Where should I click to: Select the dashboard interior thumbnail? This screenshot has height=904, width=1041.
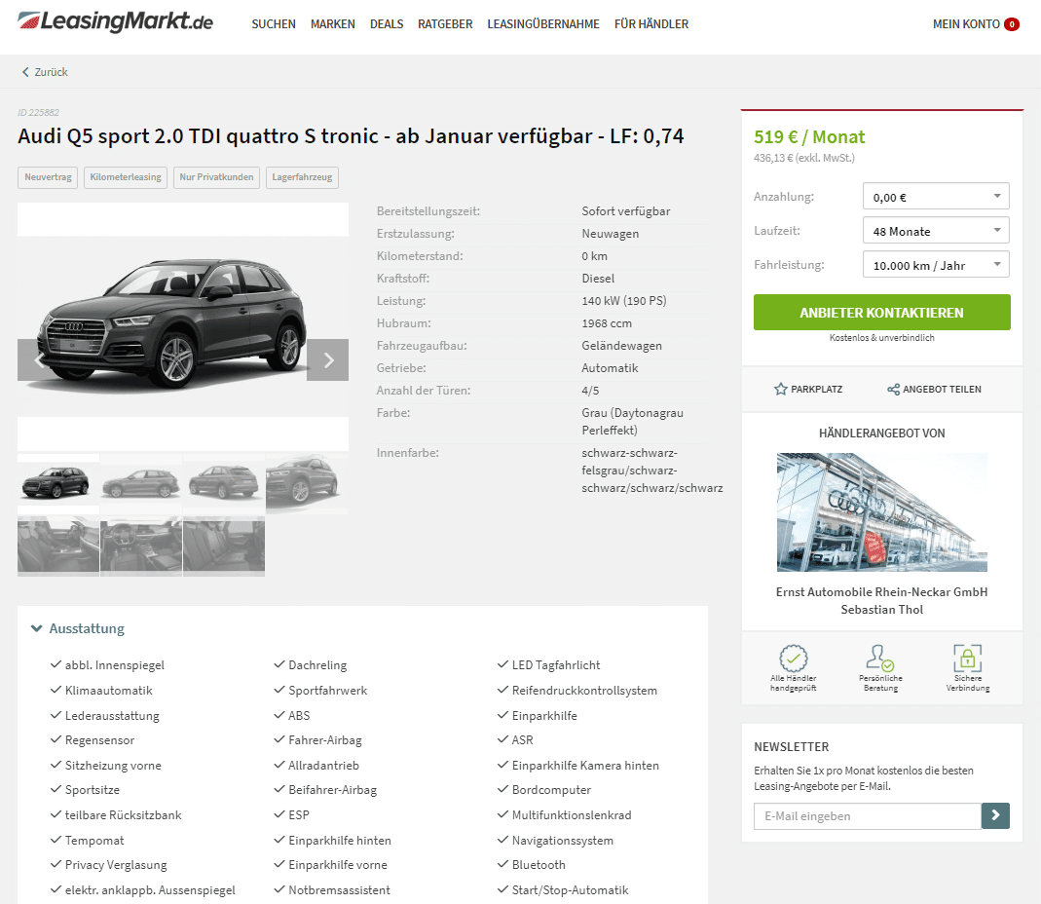click(141, 546)
